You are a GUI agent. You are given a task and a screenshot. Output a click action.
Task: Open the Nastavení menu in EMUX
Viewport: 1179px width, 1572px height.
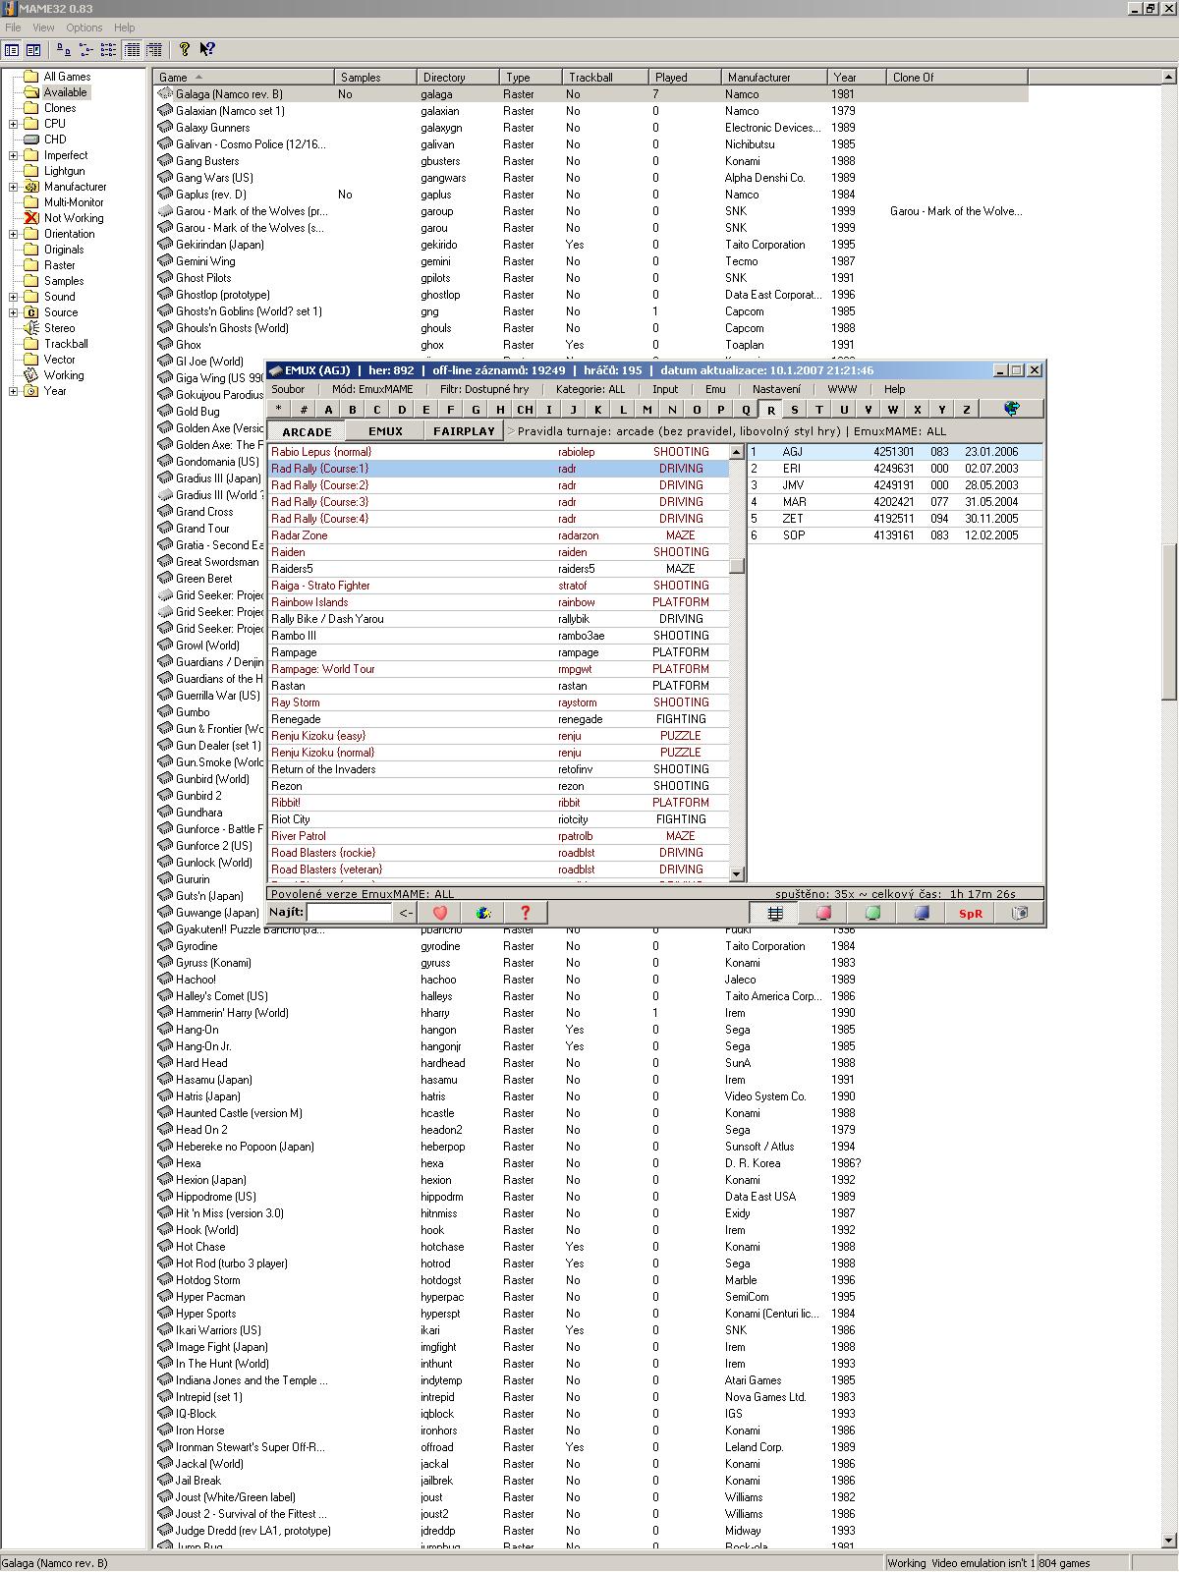point(776,389)
